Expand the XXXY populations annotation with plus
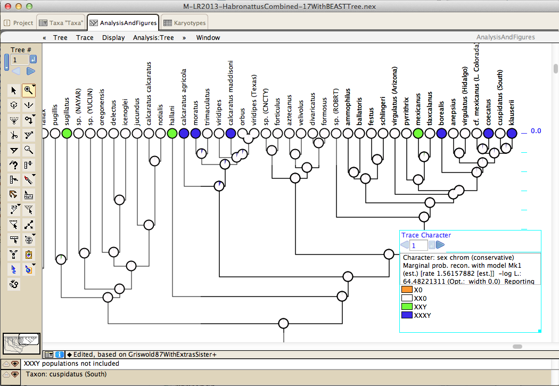 pyautogui.click(x=15, y=364)
